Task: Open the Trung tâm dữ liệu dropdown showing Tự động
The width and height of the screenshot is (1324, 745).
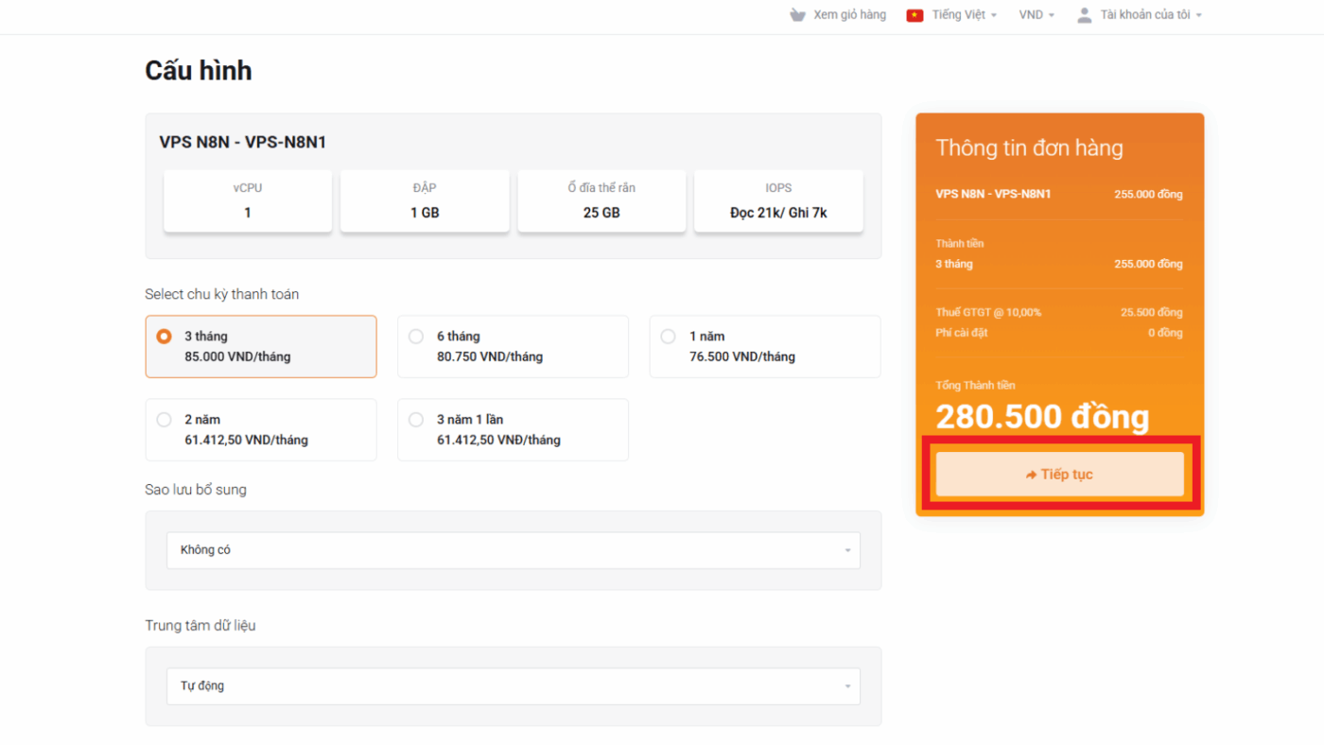Action: 513,685
